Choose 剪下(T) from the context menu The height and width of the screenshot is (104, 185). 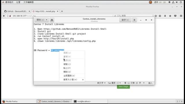(72, 60)
